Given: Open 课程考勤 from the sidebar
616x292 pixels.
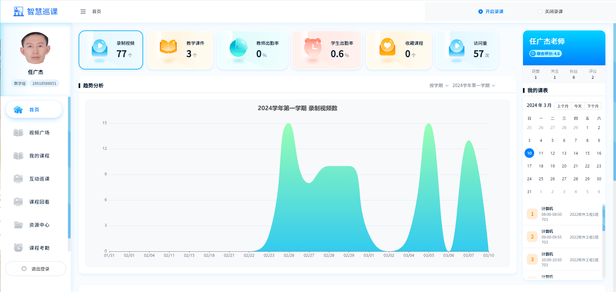Looking at the screenshot, I should point(39,248).
